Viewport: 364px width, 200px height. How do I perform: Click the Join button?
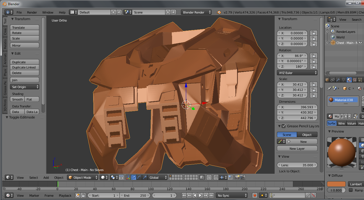pos(25,80)
